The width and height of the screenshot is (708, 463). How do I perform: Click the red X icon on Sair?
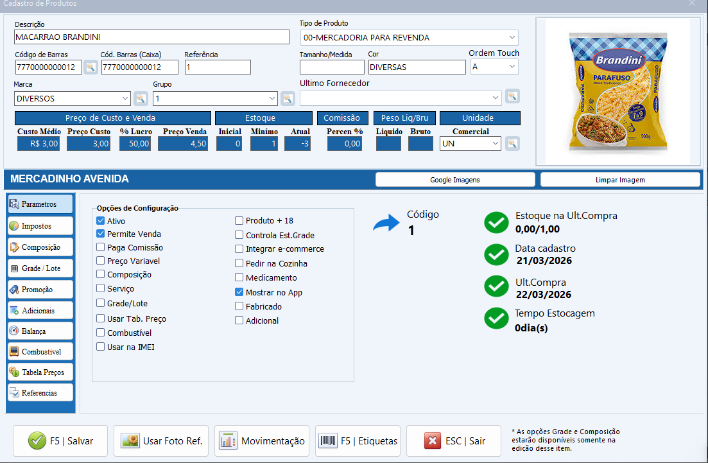click(x=433, y=441)
